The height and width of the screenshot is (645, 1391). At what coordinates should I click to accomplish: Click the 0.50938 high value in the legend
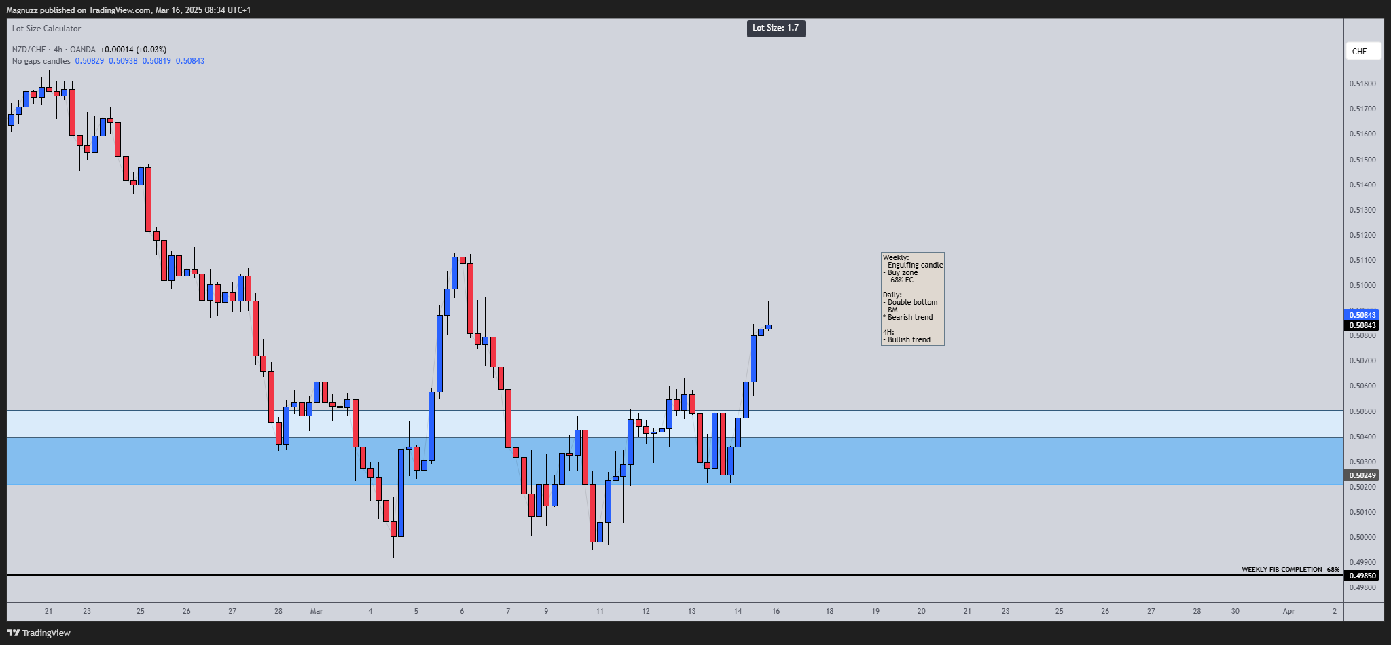[x=123, y=61]
